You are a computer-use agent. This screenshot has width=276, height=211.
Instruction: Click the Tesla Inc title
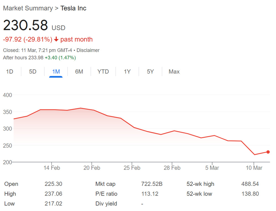click(x=73, y=8)
